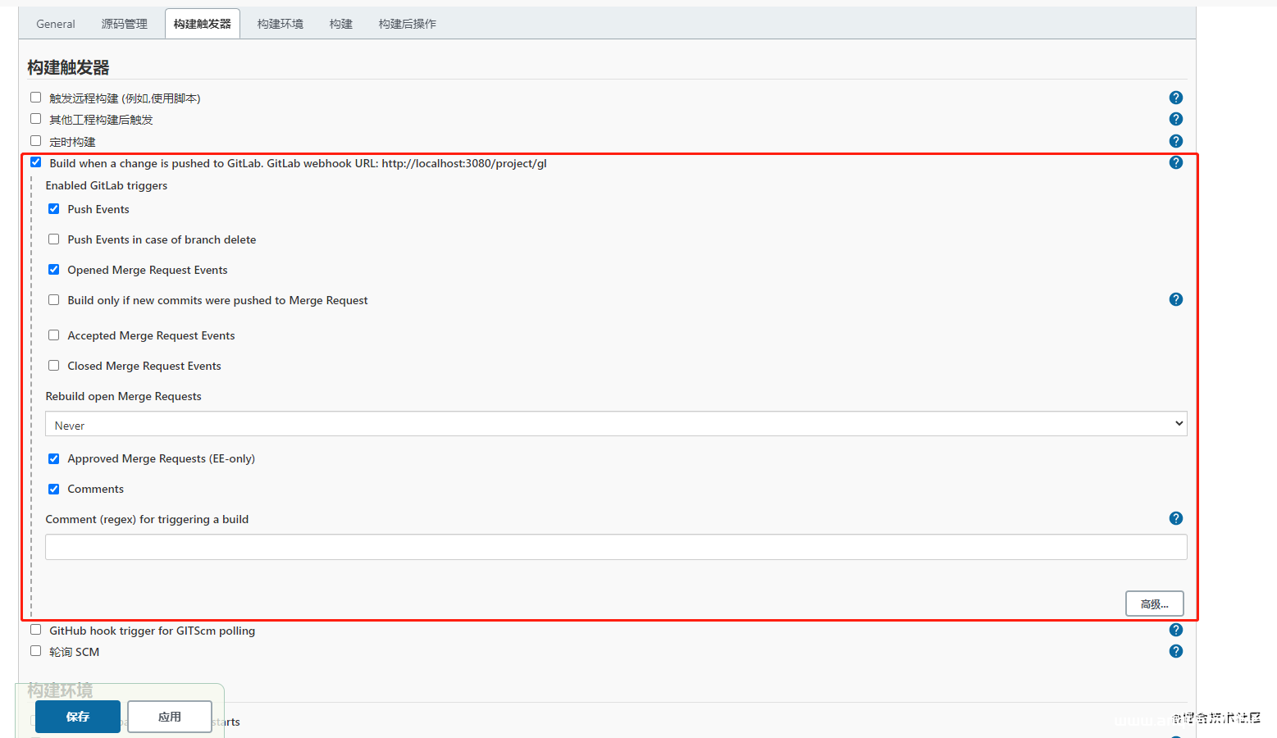Click the Comment regex input field

tap(615, 546)
